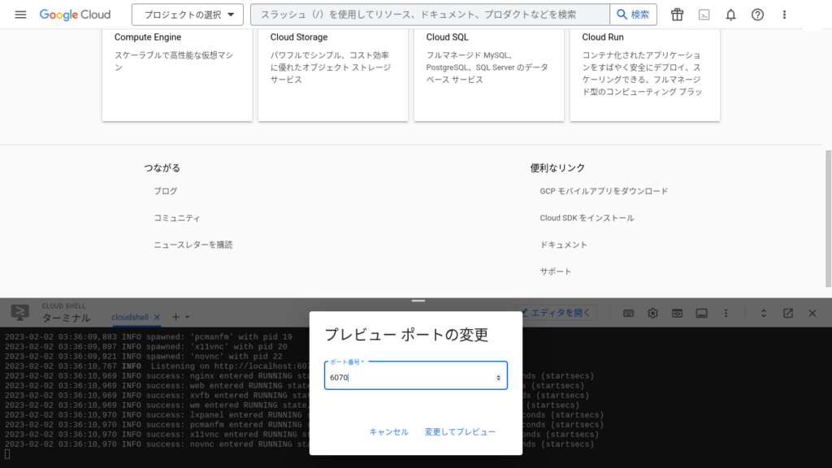
Task: Expand the new tab dropdown arrow beside plus
Action: click(188, 317)
